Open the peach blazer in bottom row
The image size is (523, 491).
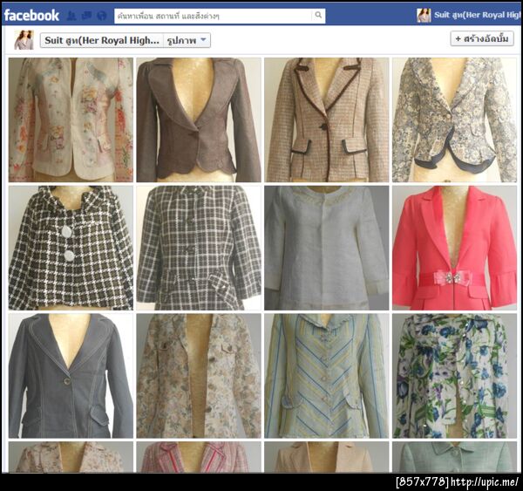coord(327,457)
